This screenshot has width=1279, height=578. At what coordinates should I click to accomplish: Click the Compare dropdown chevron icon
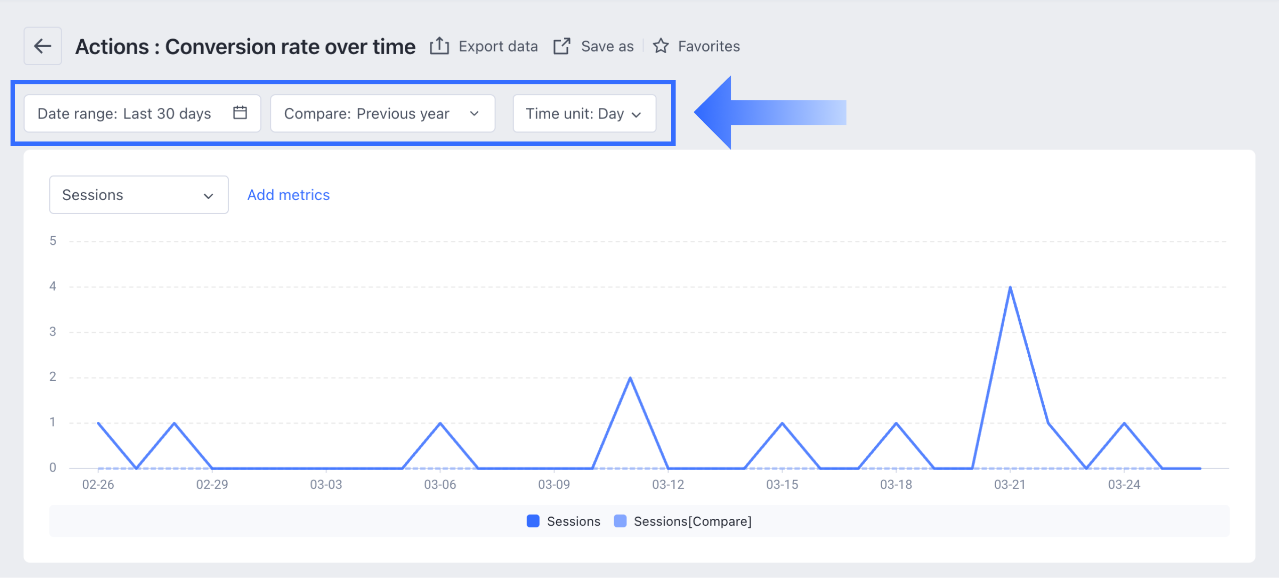click(474, 114)
